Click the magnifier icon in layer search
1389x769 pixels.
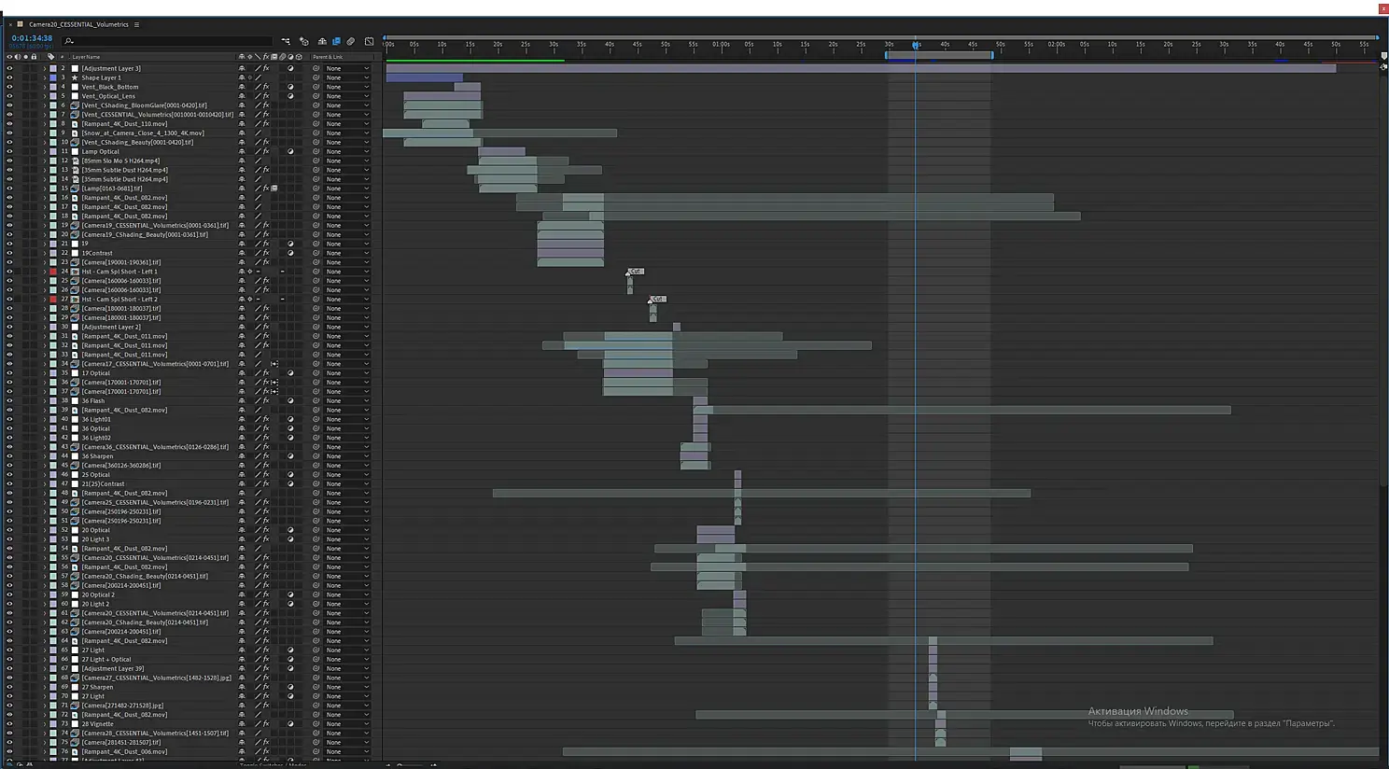point(69,41)
